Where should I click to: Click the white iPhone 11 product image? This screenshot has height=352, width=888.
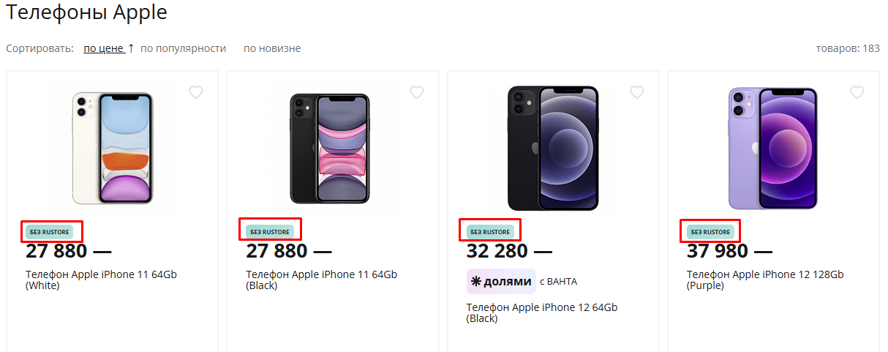click(113, 149)
